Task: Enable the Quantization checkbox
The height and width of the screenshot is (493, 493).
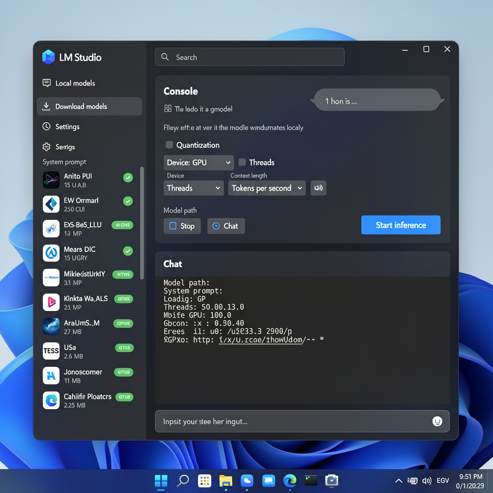Action: [x=169, y=144]
